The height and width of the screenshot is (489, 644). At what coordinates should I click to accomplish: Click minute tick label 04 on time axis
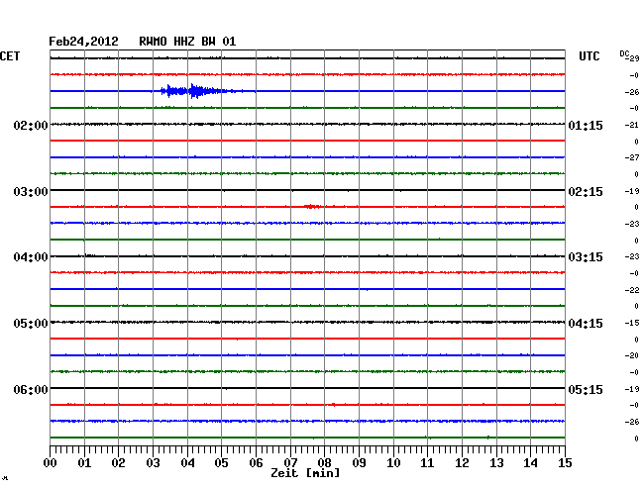point(187,463)
